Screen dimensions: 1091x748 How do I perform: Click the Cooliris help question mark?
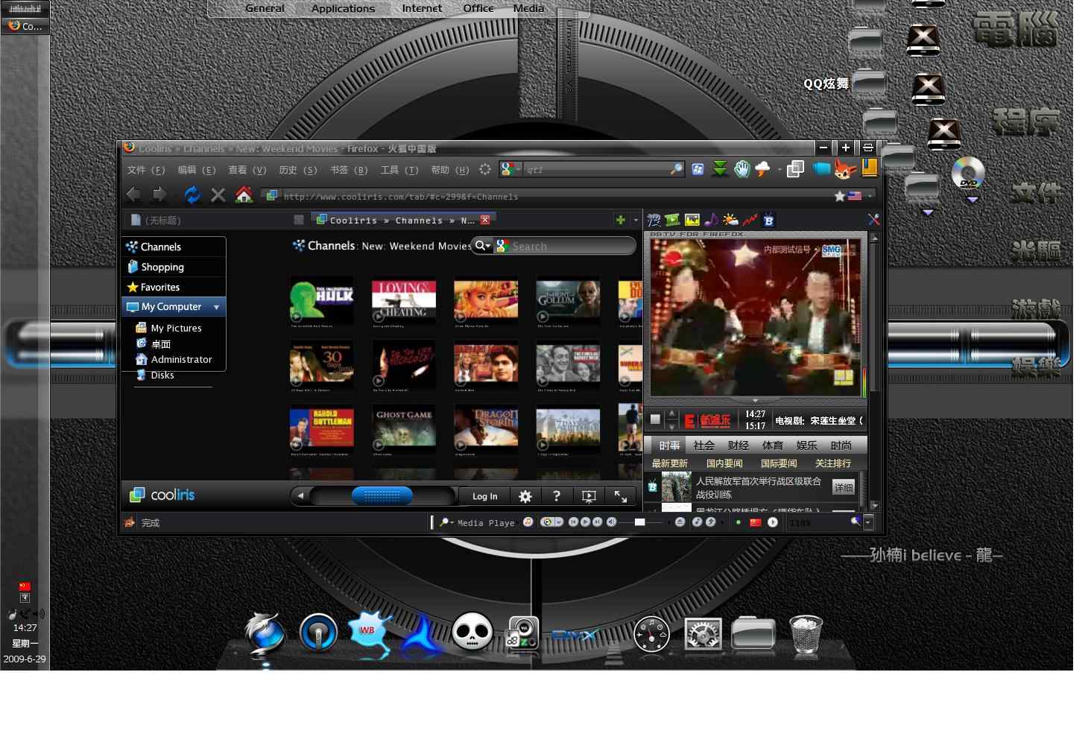(557, 496)
